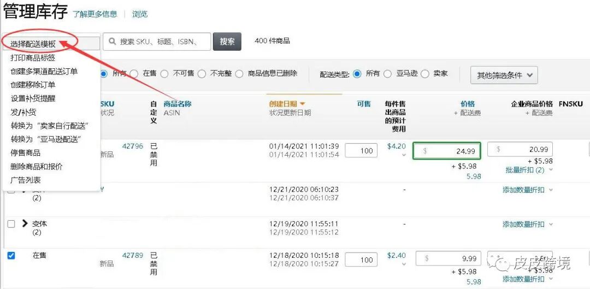
Task: Select the 所有 status radio button
Action: 104,74
